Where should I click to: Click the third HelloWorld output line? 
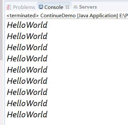coord(27,47)
